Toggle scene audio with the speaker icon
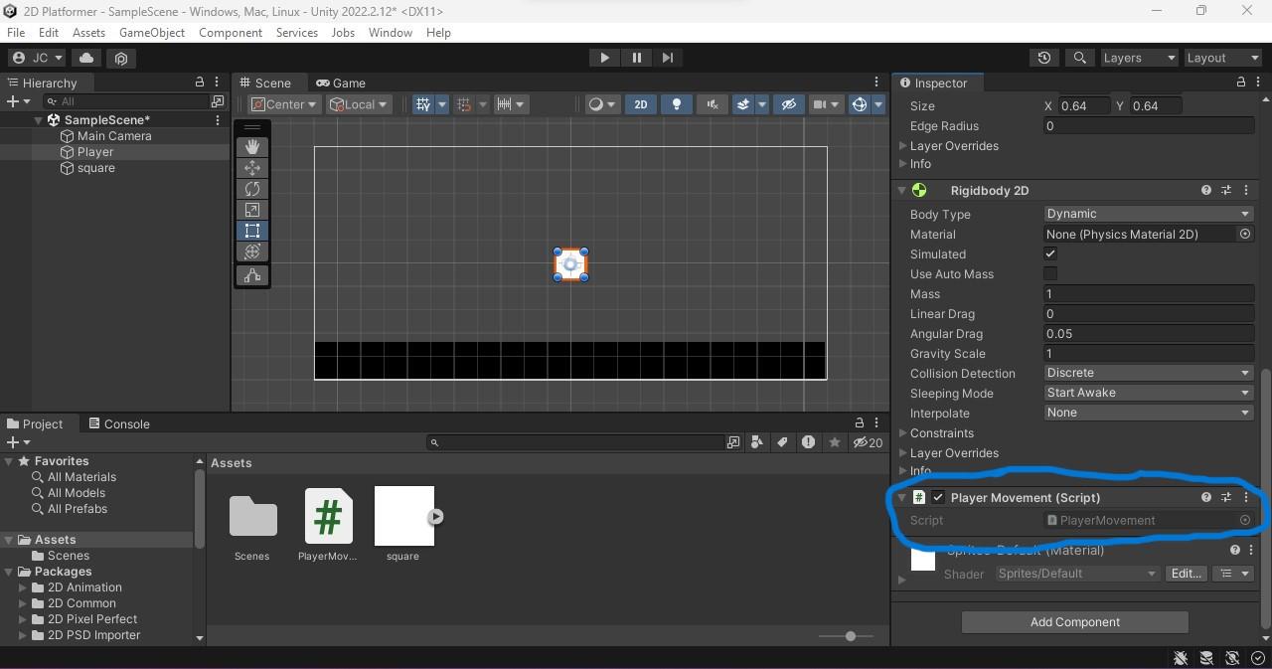The width and height of the screenshot is (1272, 669). point(712,103)
